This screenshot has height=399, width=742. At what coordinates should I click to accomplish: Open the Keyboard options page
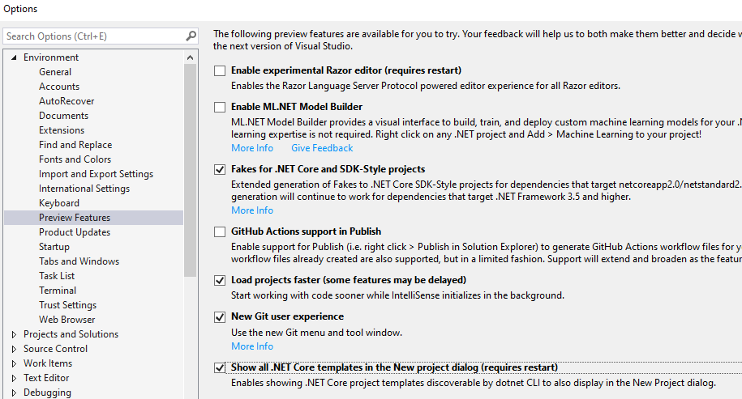(x=59, y=203)
